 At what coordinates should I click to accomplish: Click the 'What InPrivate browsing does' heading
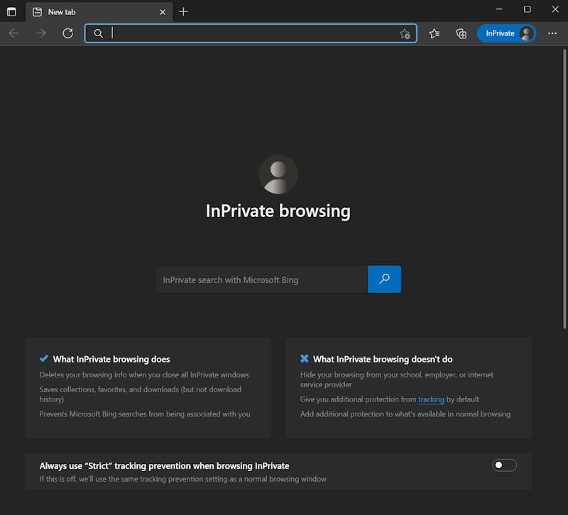coord(111,359)
